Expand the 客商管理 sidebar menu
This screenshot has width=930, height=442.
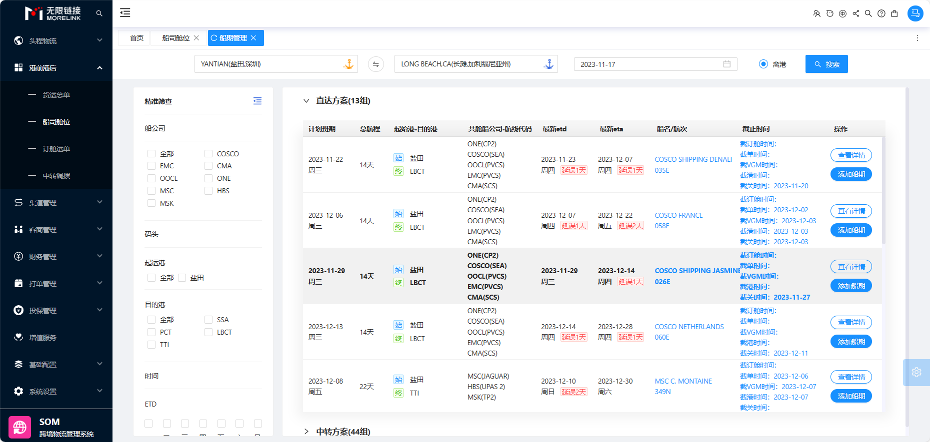[x=56, y=229]
